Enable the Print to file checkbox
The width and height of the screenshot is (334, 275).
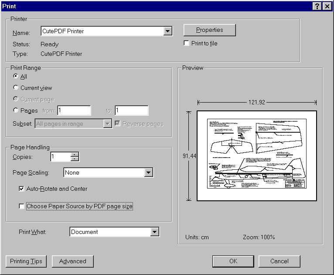pos(187,44)
